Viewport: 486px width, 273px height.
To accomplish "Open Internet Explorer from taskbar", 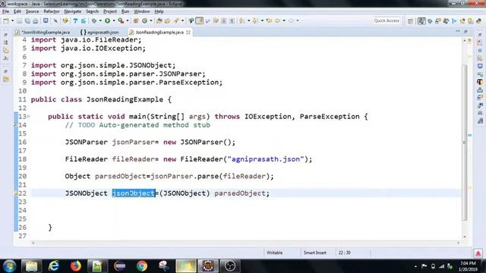I will (54, 266).
